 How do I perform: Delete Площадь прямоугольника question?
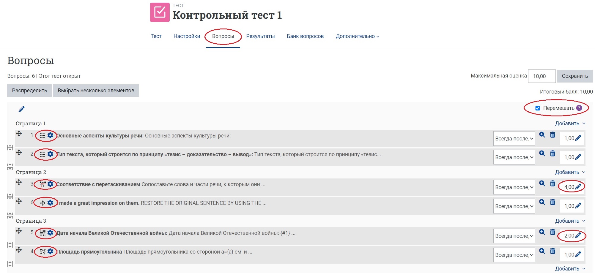pyautogui.click(x=552, y=251)
